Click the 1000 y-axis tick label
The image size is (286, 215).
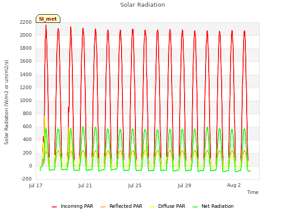point(26,100)
